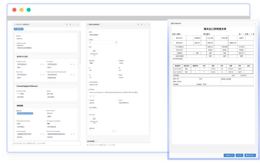Click the first small icon under the Amazon address
The image size is (260, 163).
click(x=91, y=96)
